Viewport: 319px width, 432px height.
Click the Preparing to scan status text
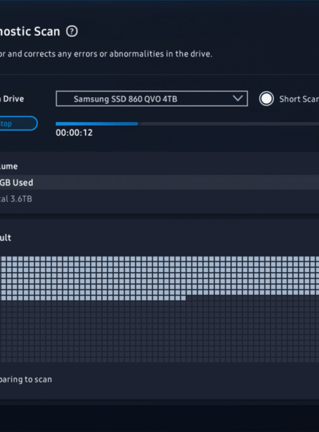click(26, 379)
